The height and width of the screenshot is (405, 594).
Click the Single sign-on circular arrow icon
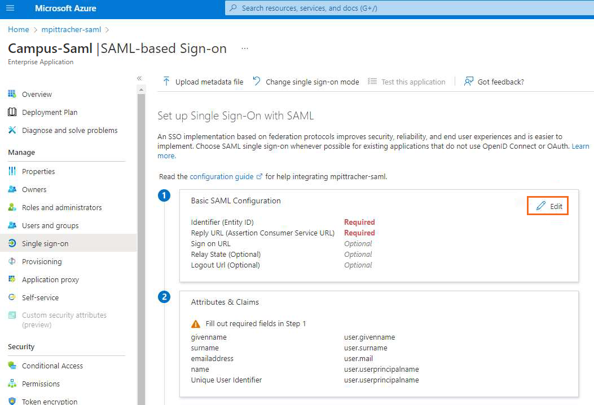coord(12,243)
